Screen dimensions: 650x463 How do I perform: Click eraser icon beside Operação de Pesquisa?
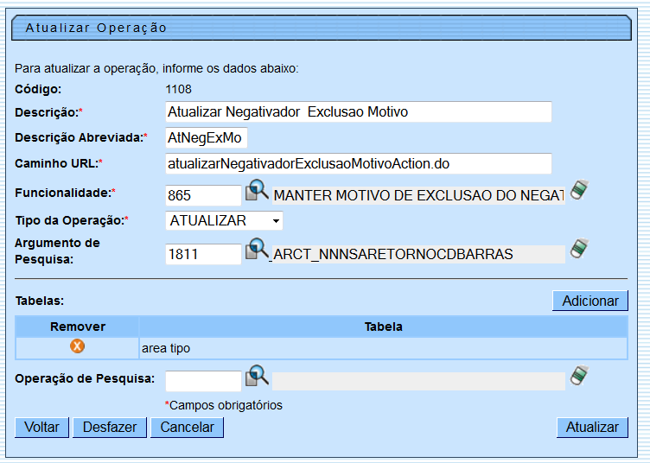click(579, 377)
